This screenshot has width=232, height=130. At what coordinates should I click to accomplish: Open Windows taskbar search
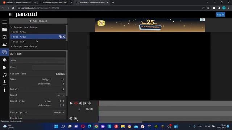pos(63,126)
